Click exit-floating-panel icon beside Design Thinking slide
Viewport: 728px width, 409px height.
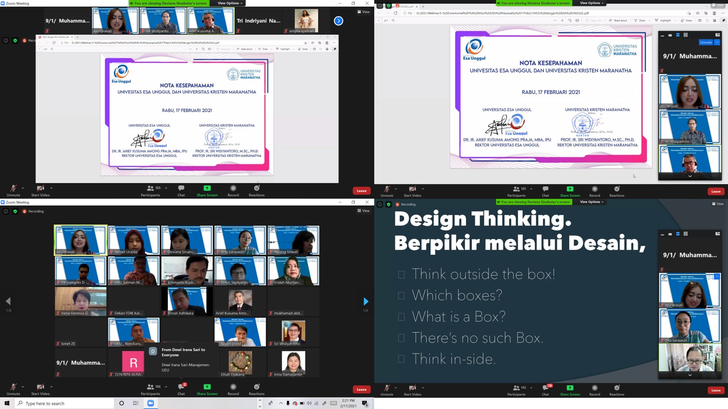(718, 234)
